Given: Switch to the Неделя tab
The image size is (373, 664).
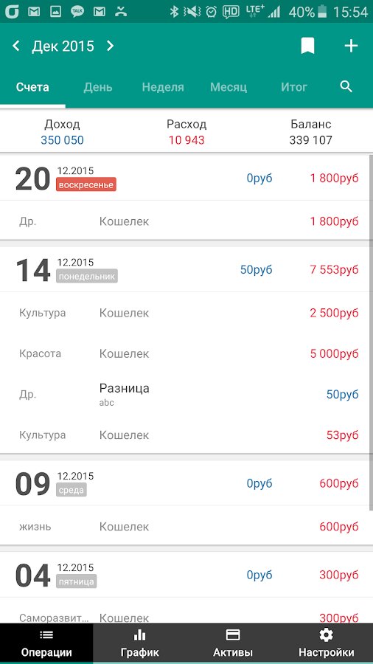Looking at the screenshot, I should (163, 87).
